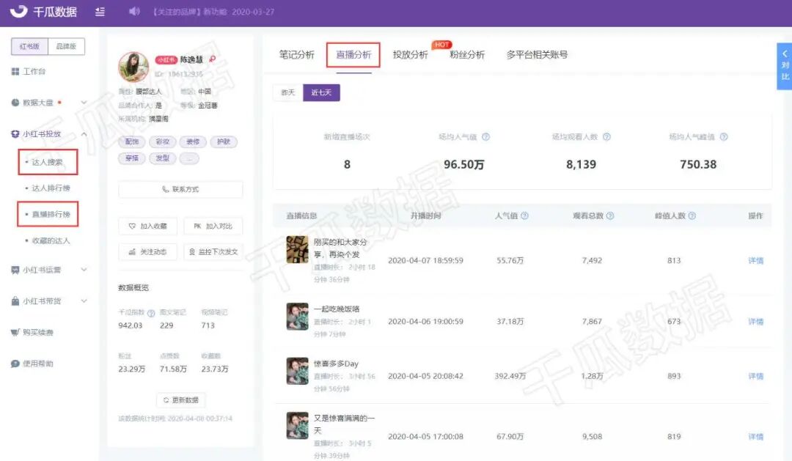Open 详情 for 惊喜多多Day livestream
Image resolution: width=792 pixels, height=461 pixels.
(x=755, y=376)
